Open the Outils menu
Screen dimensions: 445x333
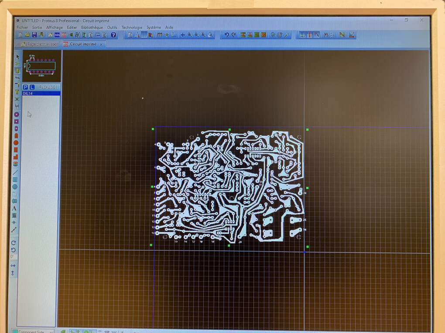pyautogui.click(x=112, y=27)
